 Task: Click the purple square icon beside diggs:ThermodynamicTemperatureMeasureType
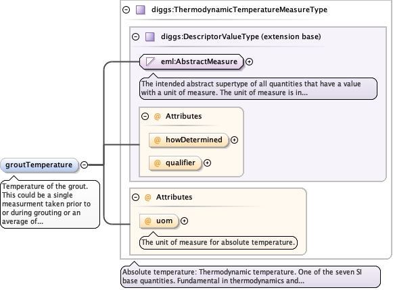point(141,10)
